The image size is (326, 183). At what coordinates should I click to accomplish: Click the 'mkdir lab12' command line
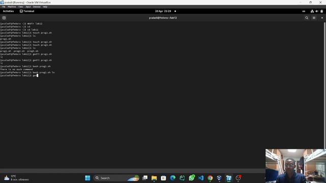tap(21, 24)
